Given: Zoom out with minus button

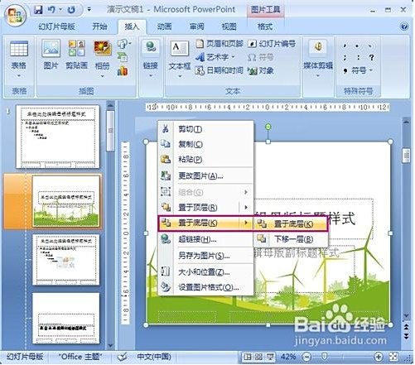Looking at the screenshot, I should (306, 357).
